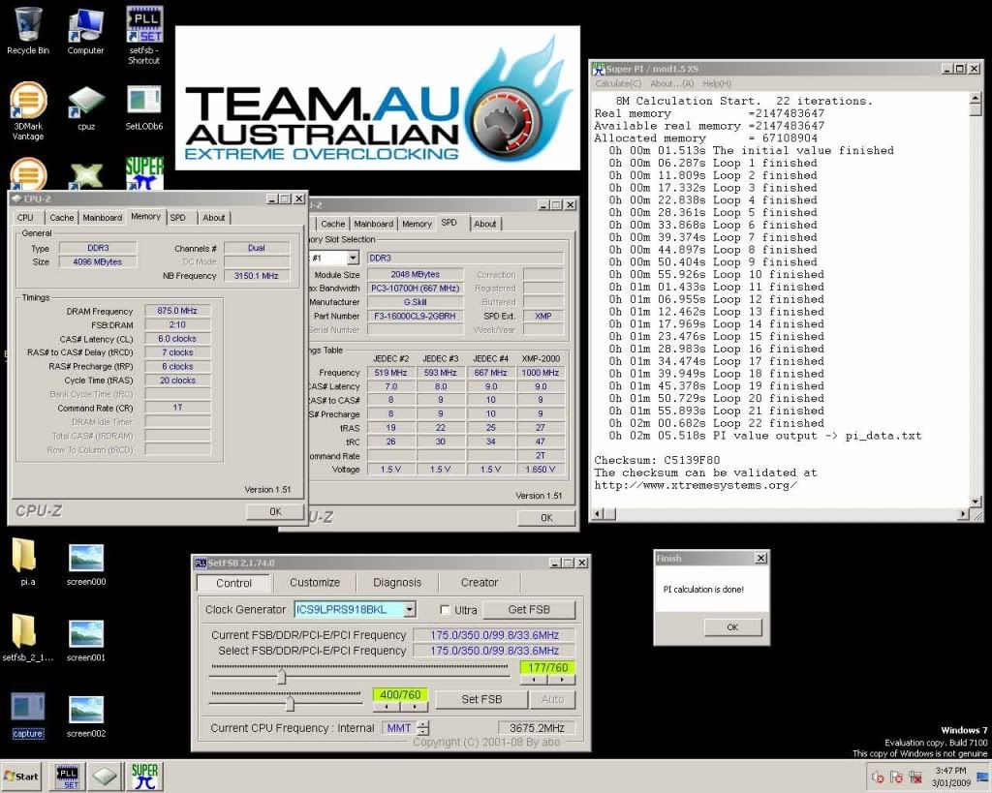Select the screen002 image file
The height and width of the screenshot is (793, 992).
pos(86,715)
